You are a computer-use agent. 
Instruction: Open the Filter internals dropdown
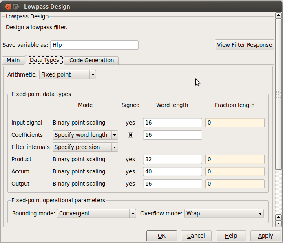[85, 147]
